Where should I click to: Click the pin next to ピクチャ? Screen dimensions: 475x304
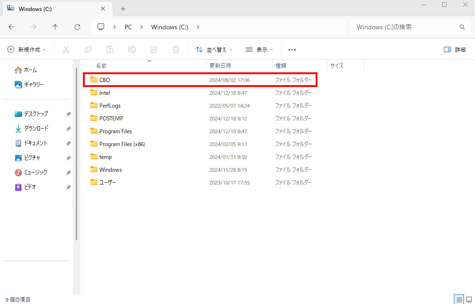point(68,158)
